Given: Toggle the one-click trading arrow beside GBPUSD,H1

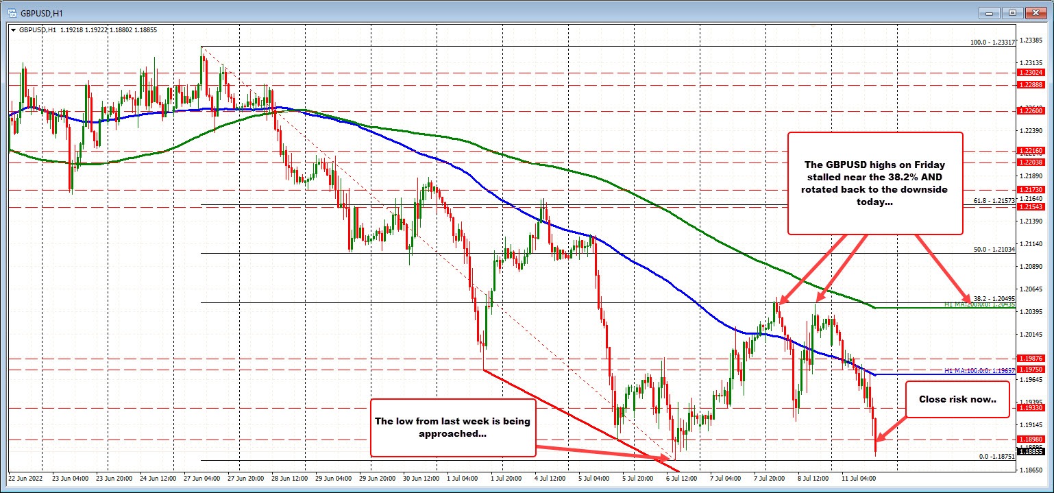Looking at the screenshot, I should click(x=13, y=31).
